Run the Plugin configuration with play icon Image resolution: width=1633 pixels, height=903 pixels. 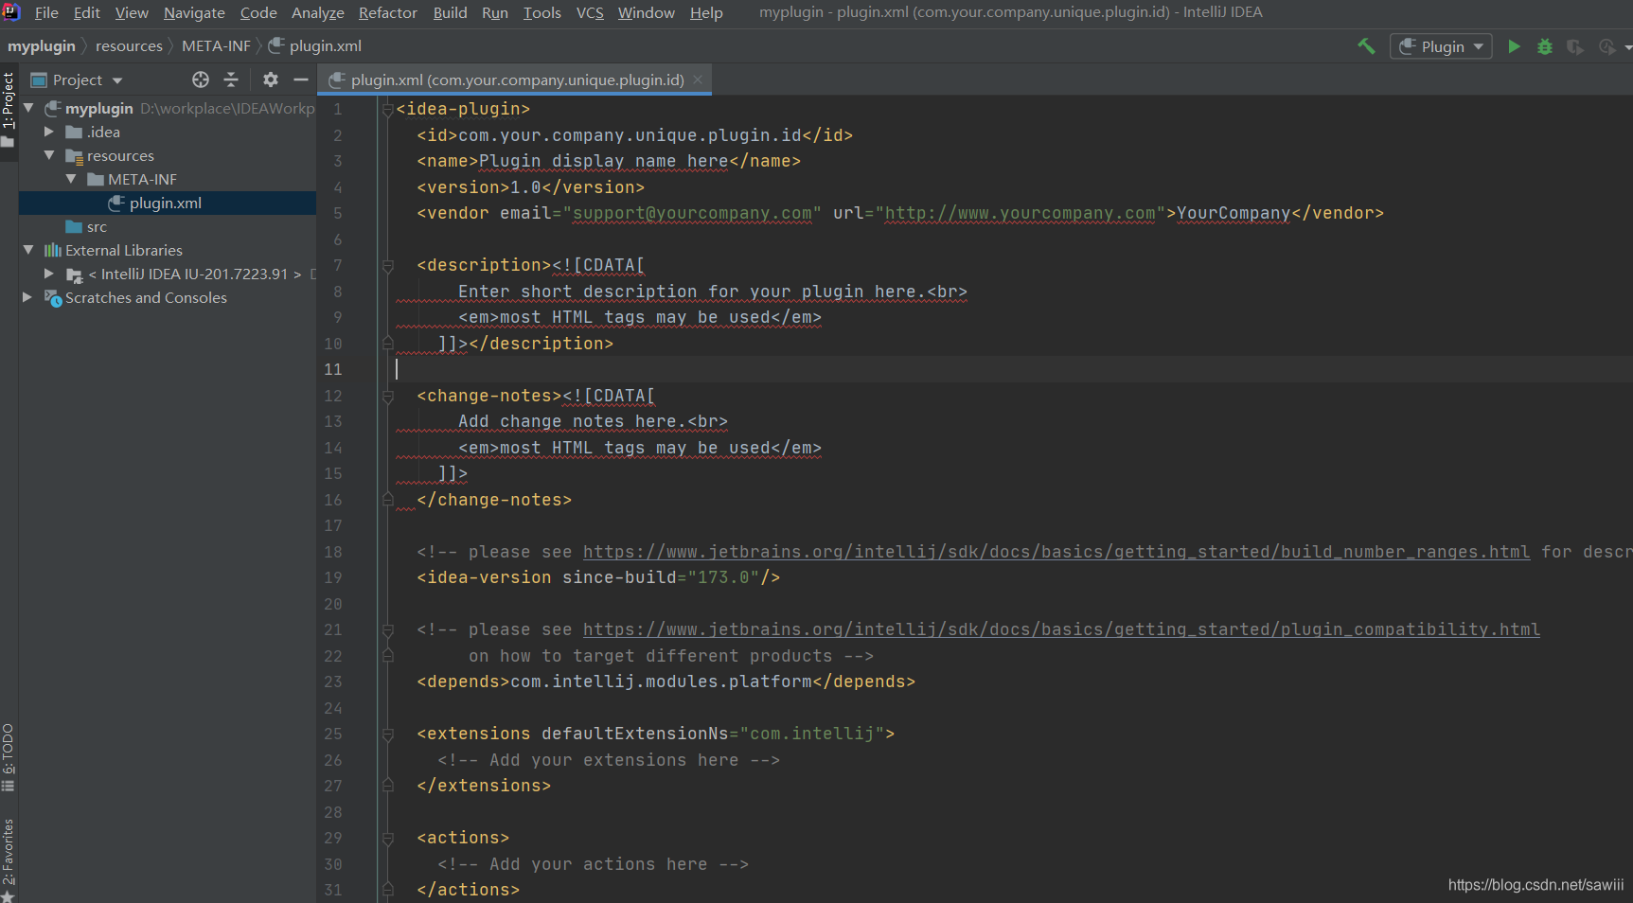(x=1515, y=46)
